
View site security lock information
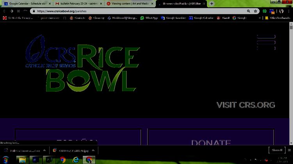(34, 11)
